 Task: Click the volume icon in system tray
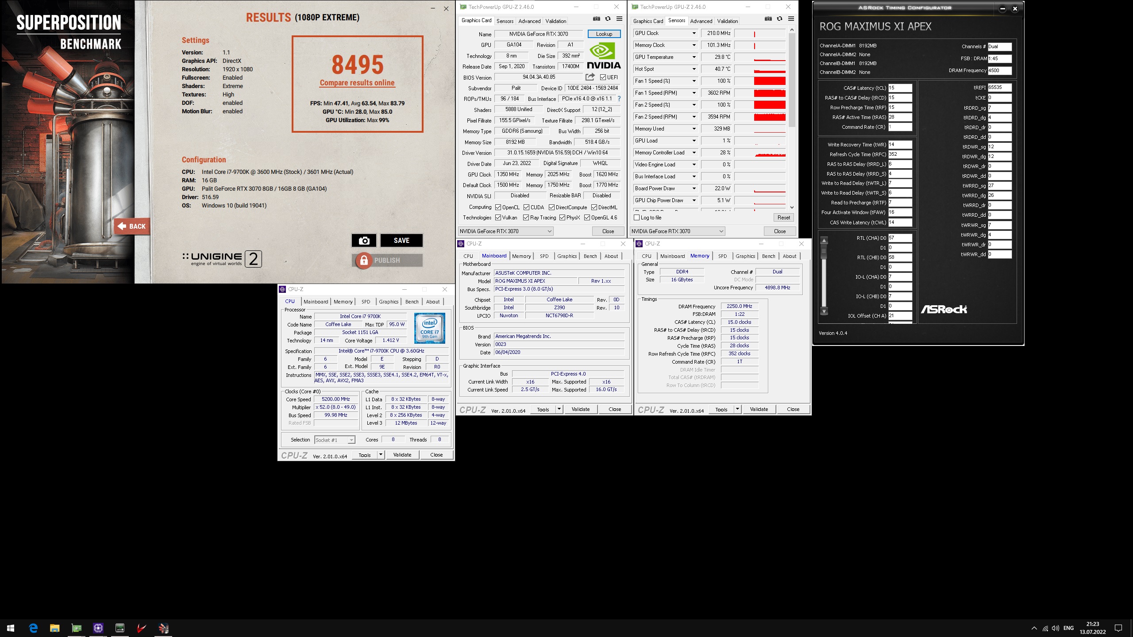[1055, 628]
